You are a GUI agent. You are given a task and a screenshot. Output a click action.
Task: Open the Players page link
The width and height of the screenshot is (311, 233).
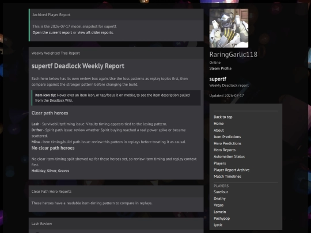[x=220, y=163]
